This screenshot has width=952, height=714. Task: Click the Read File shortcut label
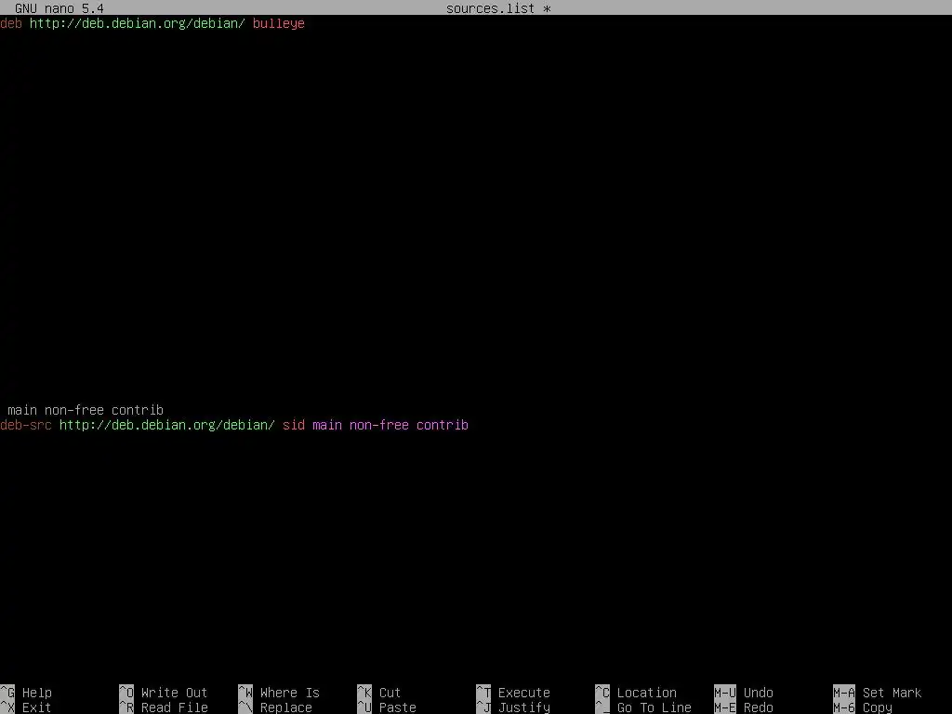[x=174, y=707]
